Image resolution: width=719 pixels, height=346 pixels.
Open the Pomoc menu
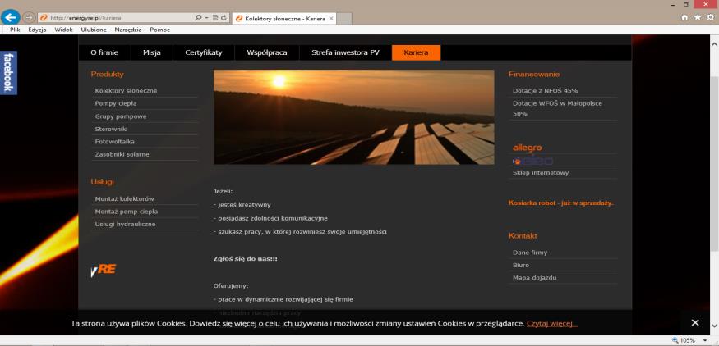[159, 30]
